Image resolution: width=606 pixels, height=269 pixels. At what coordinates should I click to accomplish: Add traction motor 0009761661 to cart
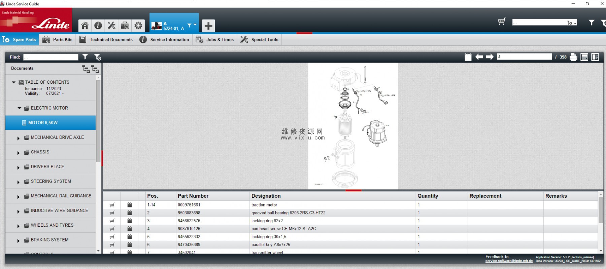(x=112, y=205)
